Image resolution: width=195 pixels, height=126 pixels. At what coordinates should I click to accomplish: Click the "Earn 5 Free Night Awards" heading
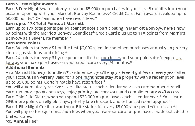point(31,4)
